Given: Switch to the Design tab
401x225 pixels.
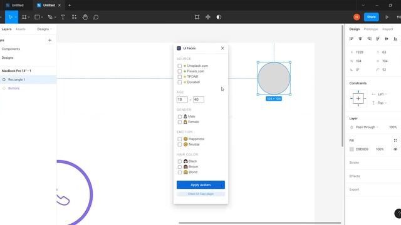Looking at the screenshot, I should (355, 29).
